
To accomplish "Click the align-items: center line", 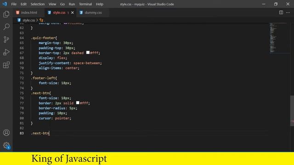I will coord(59,68).
